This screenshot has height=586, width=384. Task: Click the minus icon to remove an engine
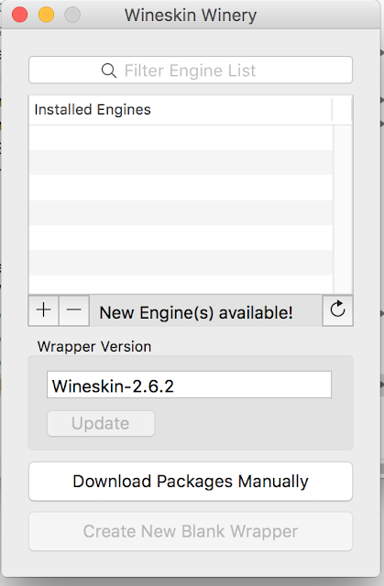(x=74, y=310)
